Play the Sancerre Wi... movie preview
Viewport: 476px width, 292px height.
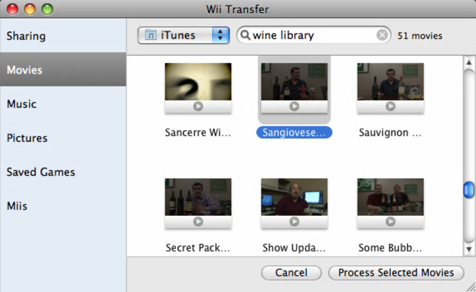click(x=198, y=106)
